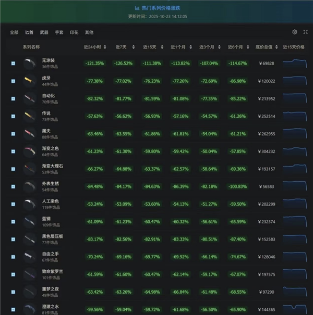Switch to the 手套 tab
The height and width of the screenshot is (315, 313).
click(x=59, y=32)
